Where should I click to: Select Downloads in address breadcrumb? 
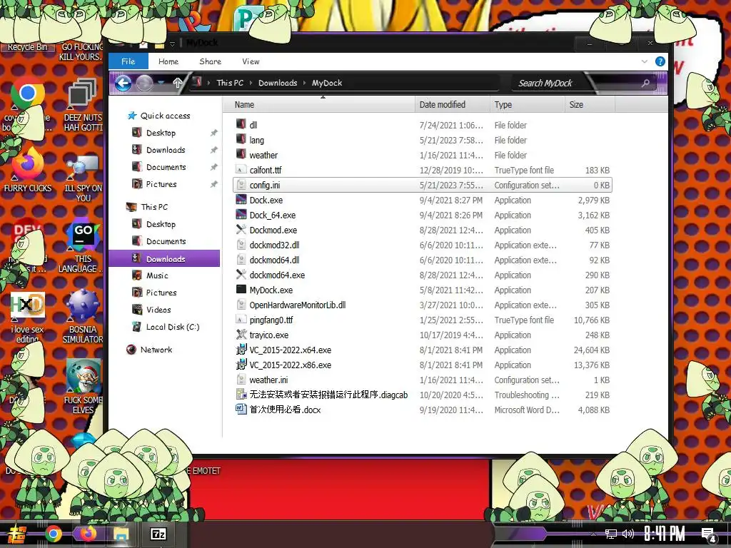coord(278,83)
